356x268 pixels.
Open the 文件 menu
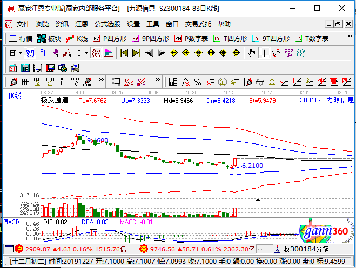tap(23, 24)
